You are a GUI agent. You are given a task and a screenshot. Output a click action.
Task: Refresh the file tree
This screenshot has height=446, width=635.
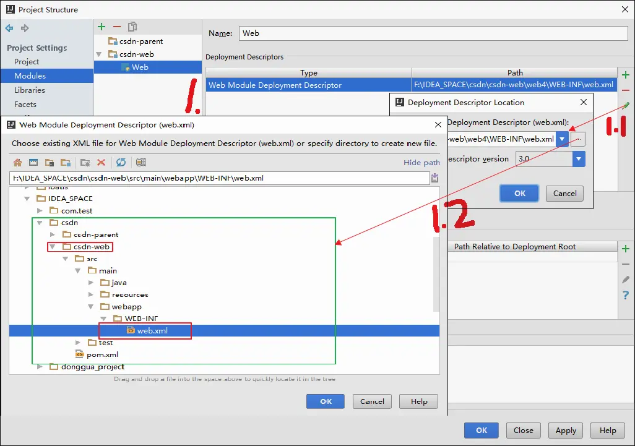(121, 163)
